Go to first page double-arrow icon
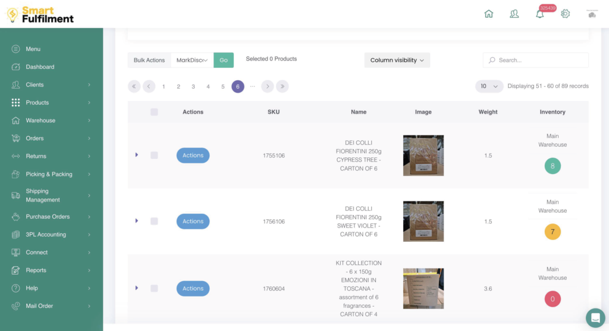Viewport: 609px width, 331px height. [x=134, y=86]
